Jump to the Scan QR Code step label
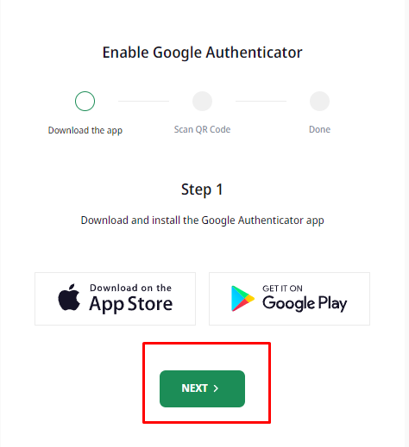Screen dimensions: 409x447 pos(202,129)
